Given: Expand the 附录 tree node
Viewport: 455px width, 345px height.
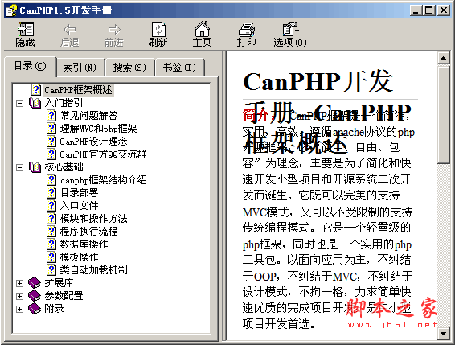Looking at the screenshot, I should [19, 309].
